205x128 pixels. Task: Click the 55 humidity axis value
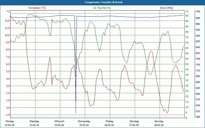(187, 59)
